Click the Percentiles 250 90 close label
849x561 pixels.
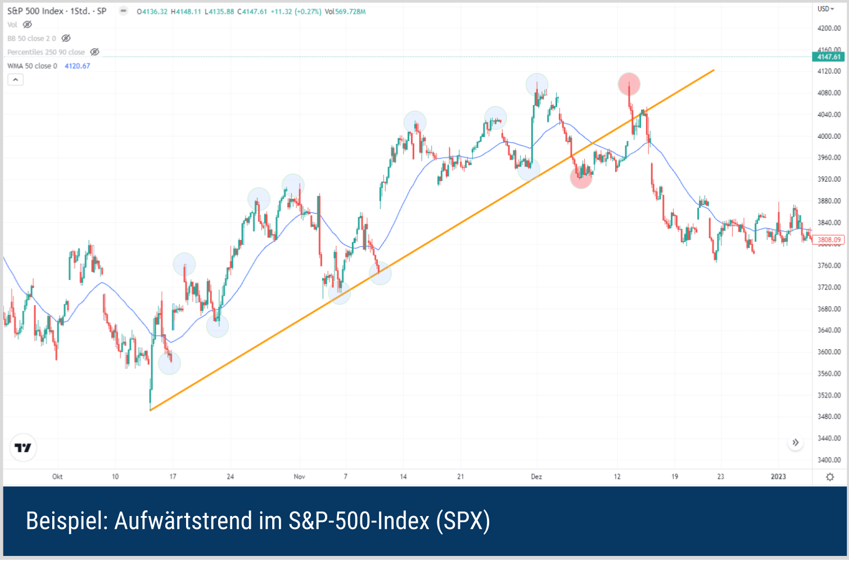click(46, 52)
